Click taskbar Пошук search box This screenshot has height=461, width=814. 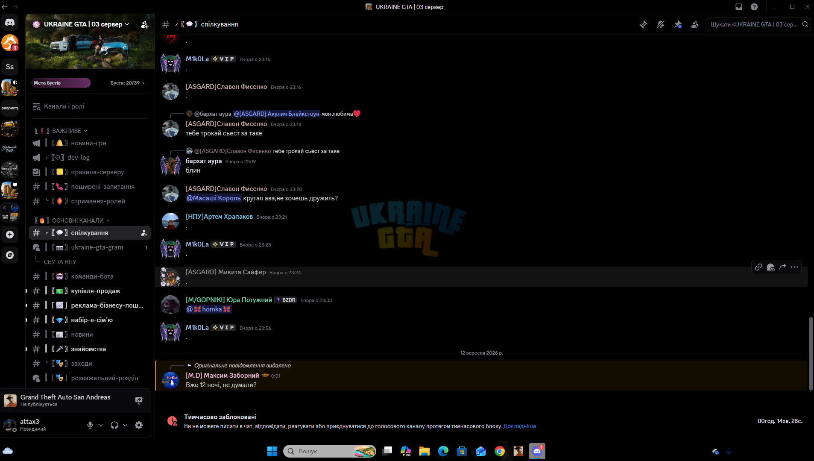point(330,451)
